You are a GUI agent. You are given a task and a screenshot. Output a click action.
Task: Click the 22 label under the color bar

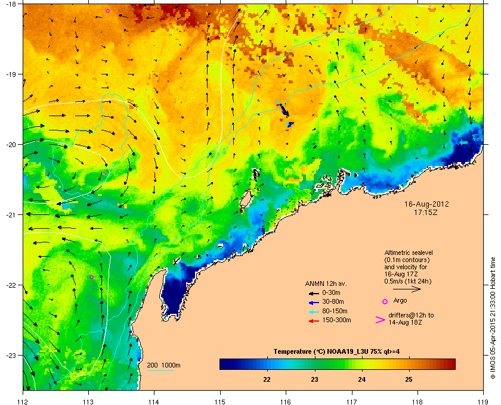click(x=267, y=379)
